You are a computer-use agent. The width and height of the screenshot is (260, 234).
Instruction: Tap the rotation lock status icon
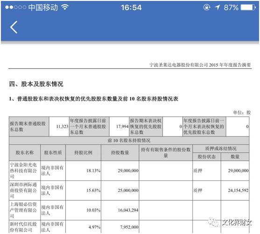tap(207, 7)
